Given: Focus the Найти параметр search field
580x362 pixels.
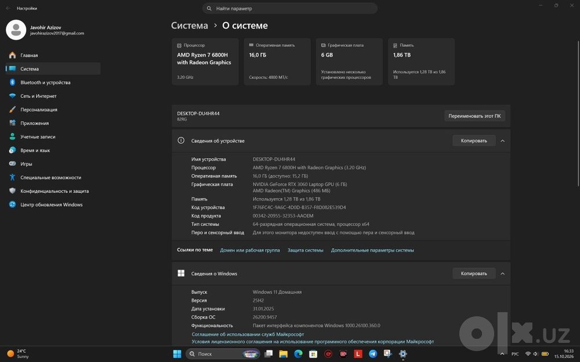Looking at the screenshot, I should pyautogui.click(x=290, y=8).
